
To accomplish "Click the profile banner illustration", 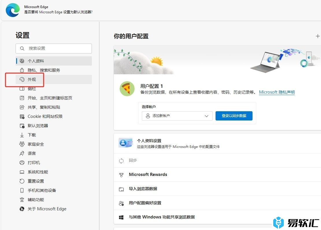I will (217, 60).
